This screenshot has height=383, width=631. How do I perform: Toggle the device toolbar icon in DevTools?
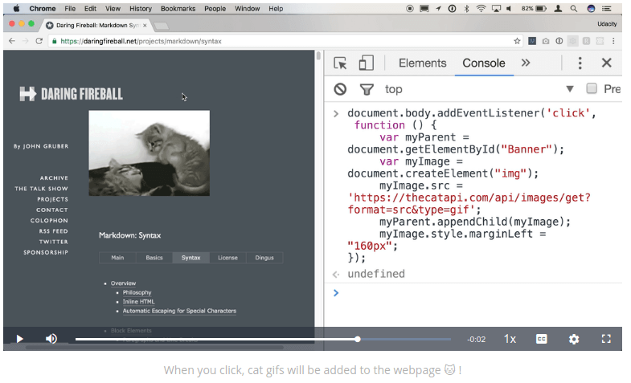(x=366, y=63)
